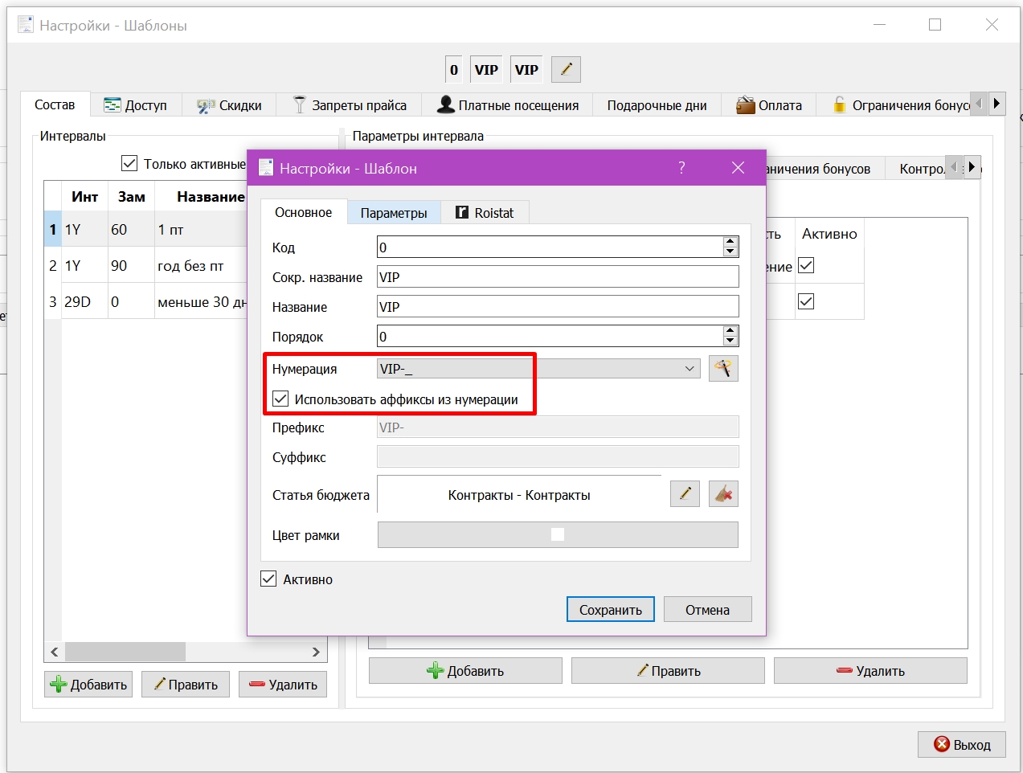This screenshot has height=773, width=1023.
Task: Open the Roistat tab
Action: [485, 213]
